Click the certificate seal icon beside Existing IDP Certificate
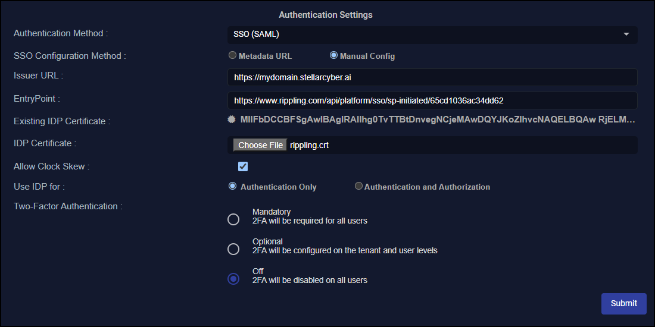 (232, 120)
